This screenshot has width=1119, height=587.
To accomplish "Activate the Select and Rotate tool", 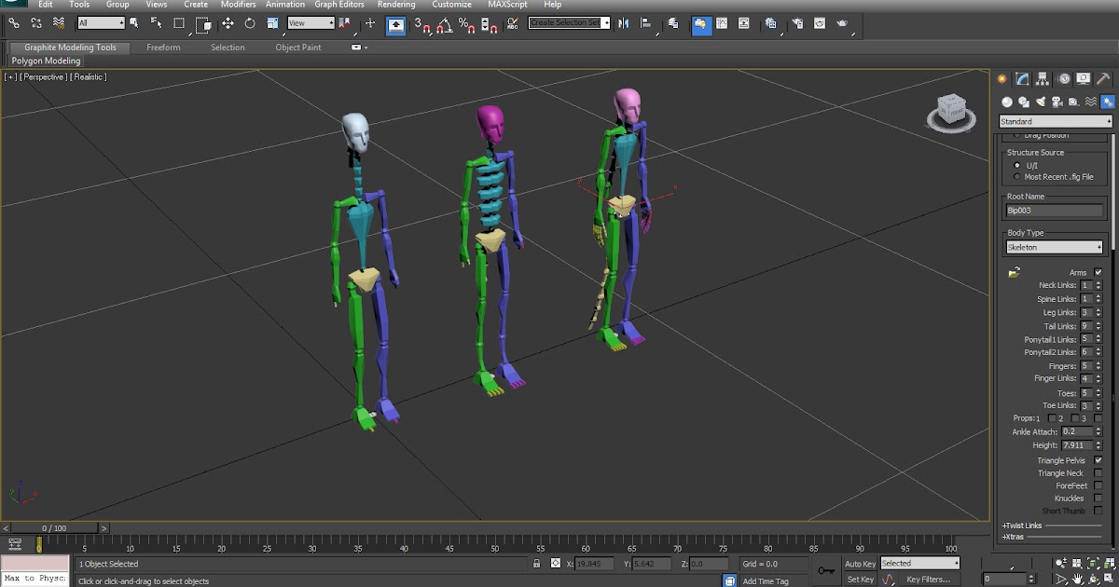I will 250,23.
